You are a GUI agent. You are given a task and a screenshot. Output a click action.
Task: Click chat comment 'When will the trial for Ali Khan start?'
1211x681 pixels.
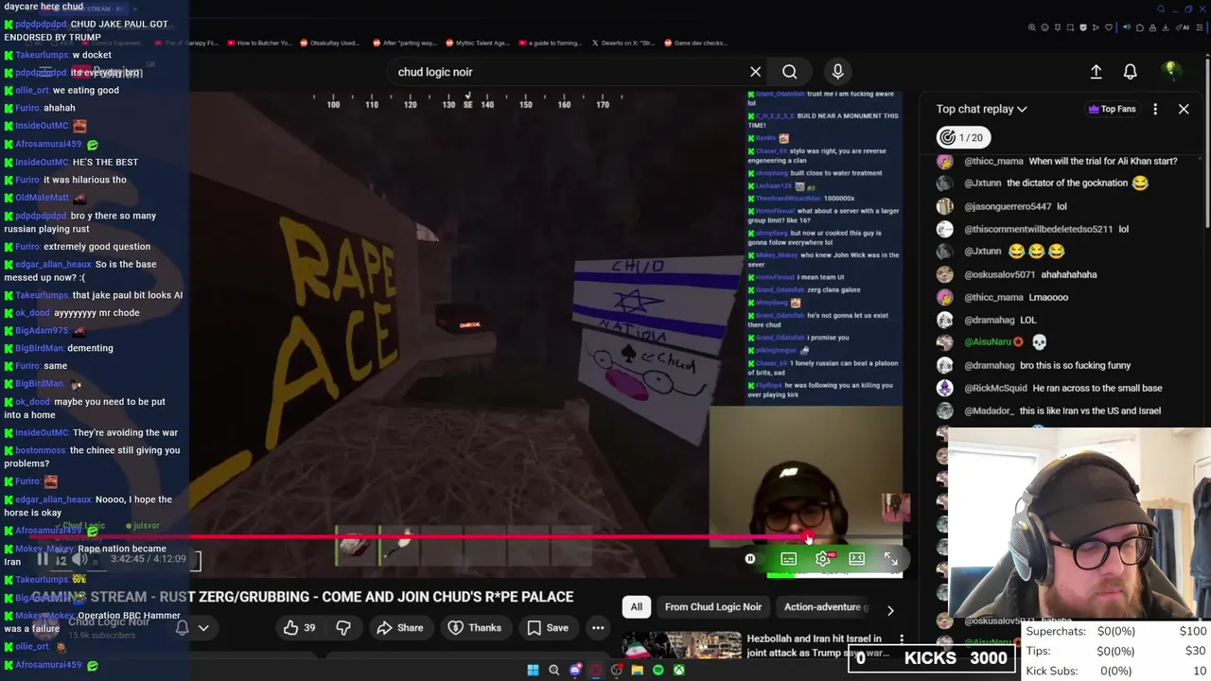(1103, 161)
